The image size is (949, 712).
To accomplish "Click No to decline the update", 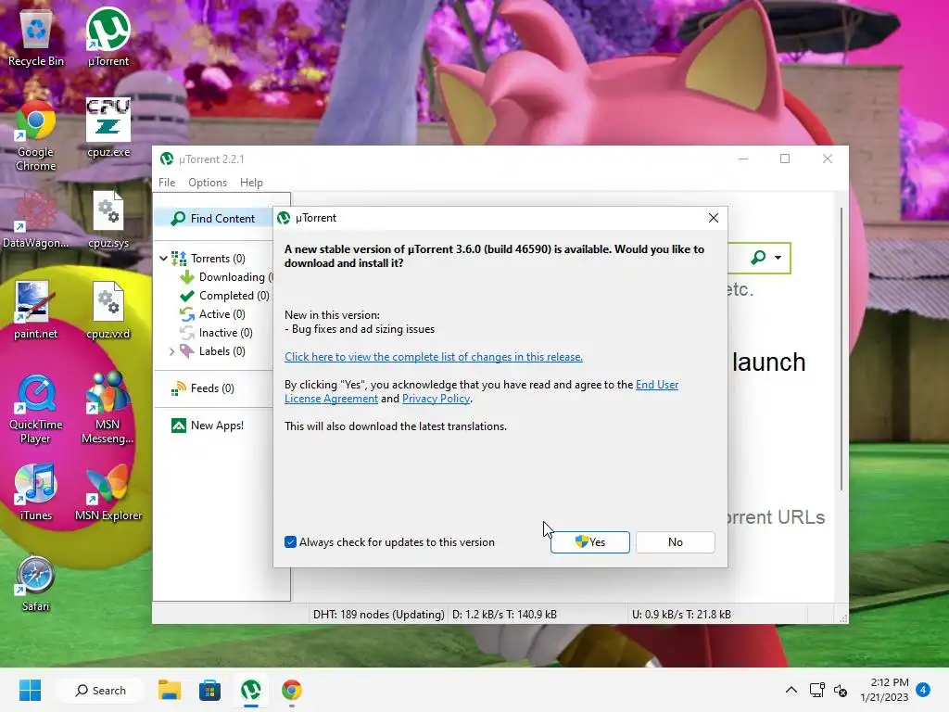I will click(676, 541).
